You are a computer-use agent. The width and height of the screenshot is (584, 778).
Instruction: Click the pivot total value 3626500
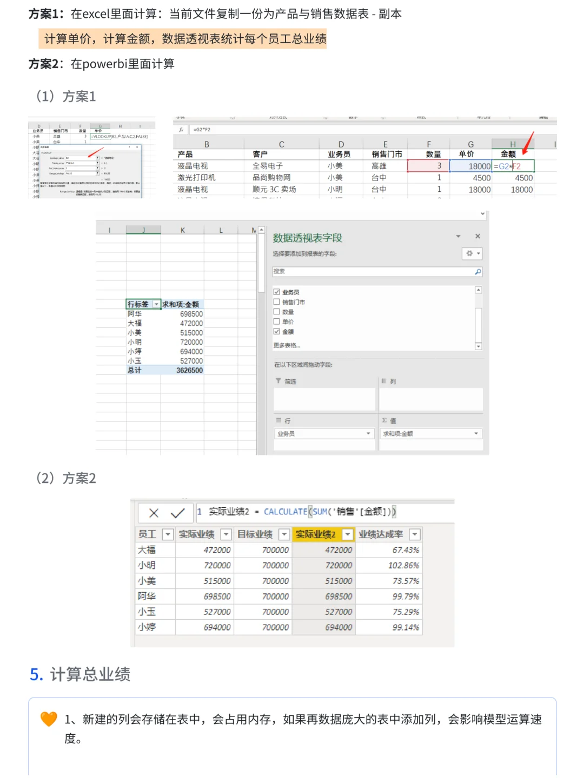[189, 371]
